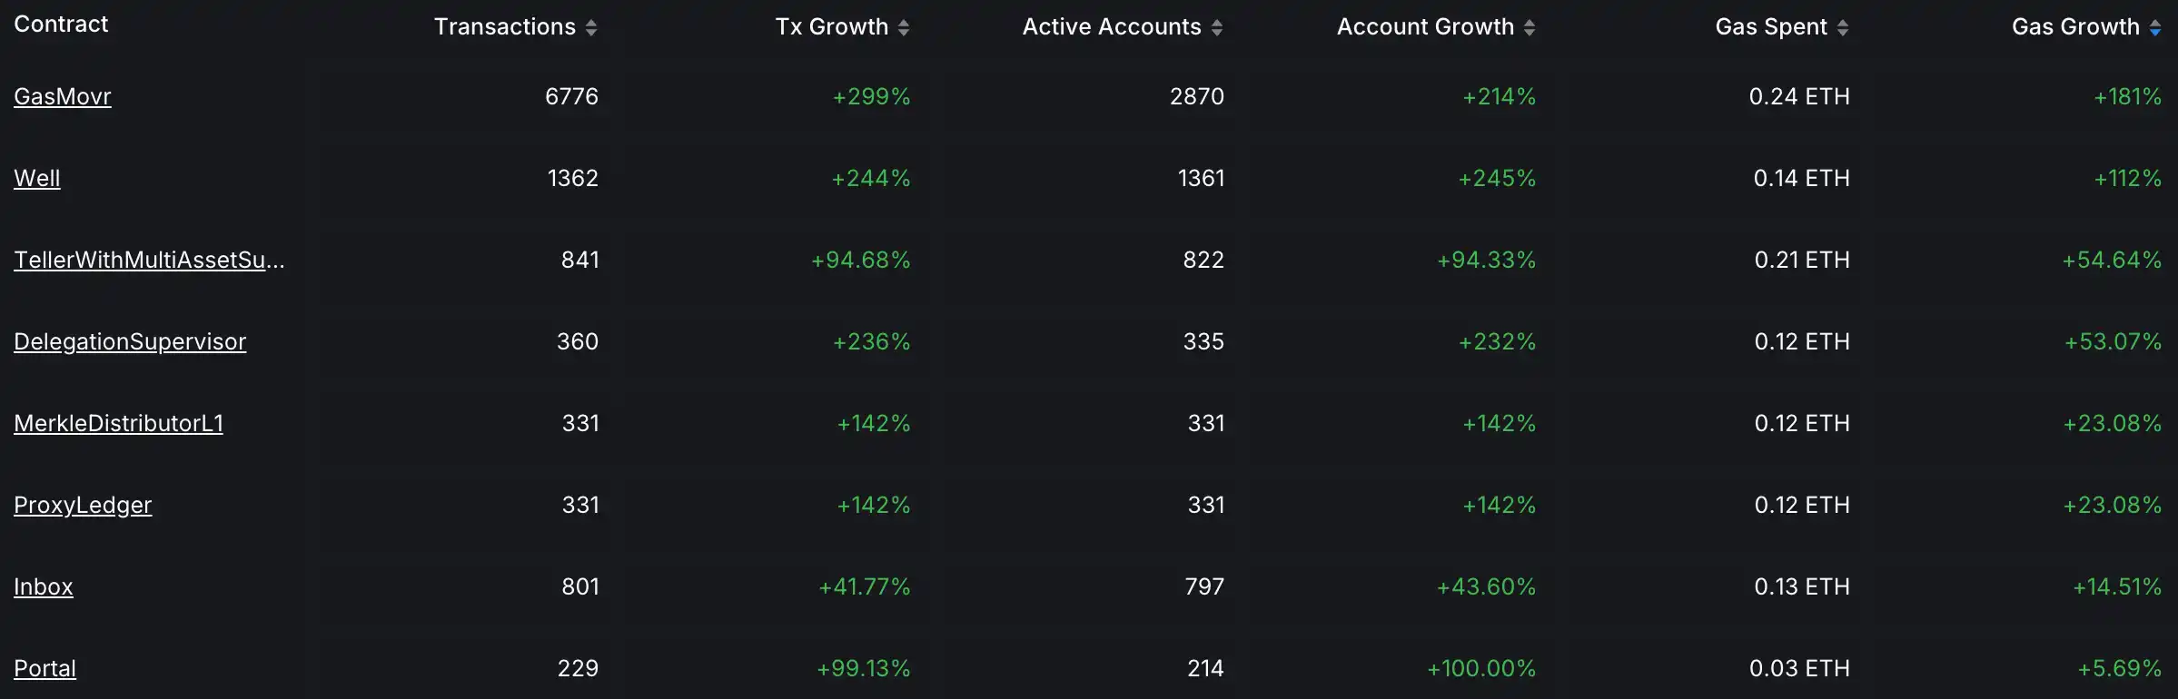Screen dimensions: 2178x699
Task: Click the Active Accounts sort arrows icon
Action: pos(1217,28)
